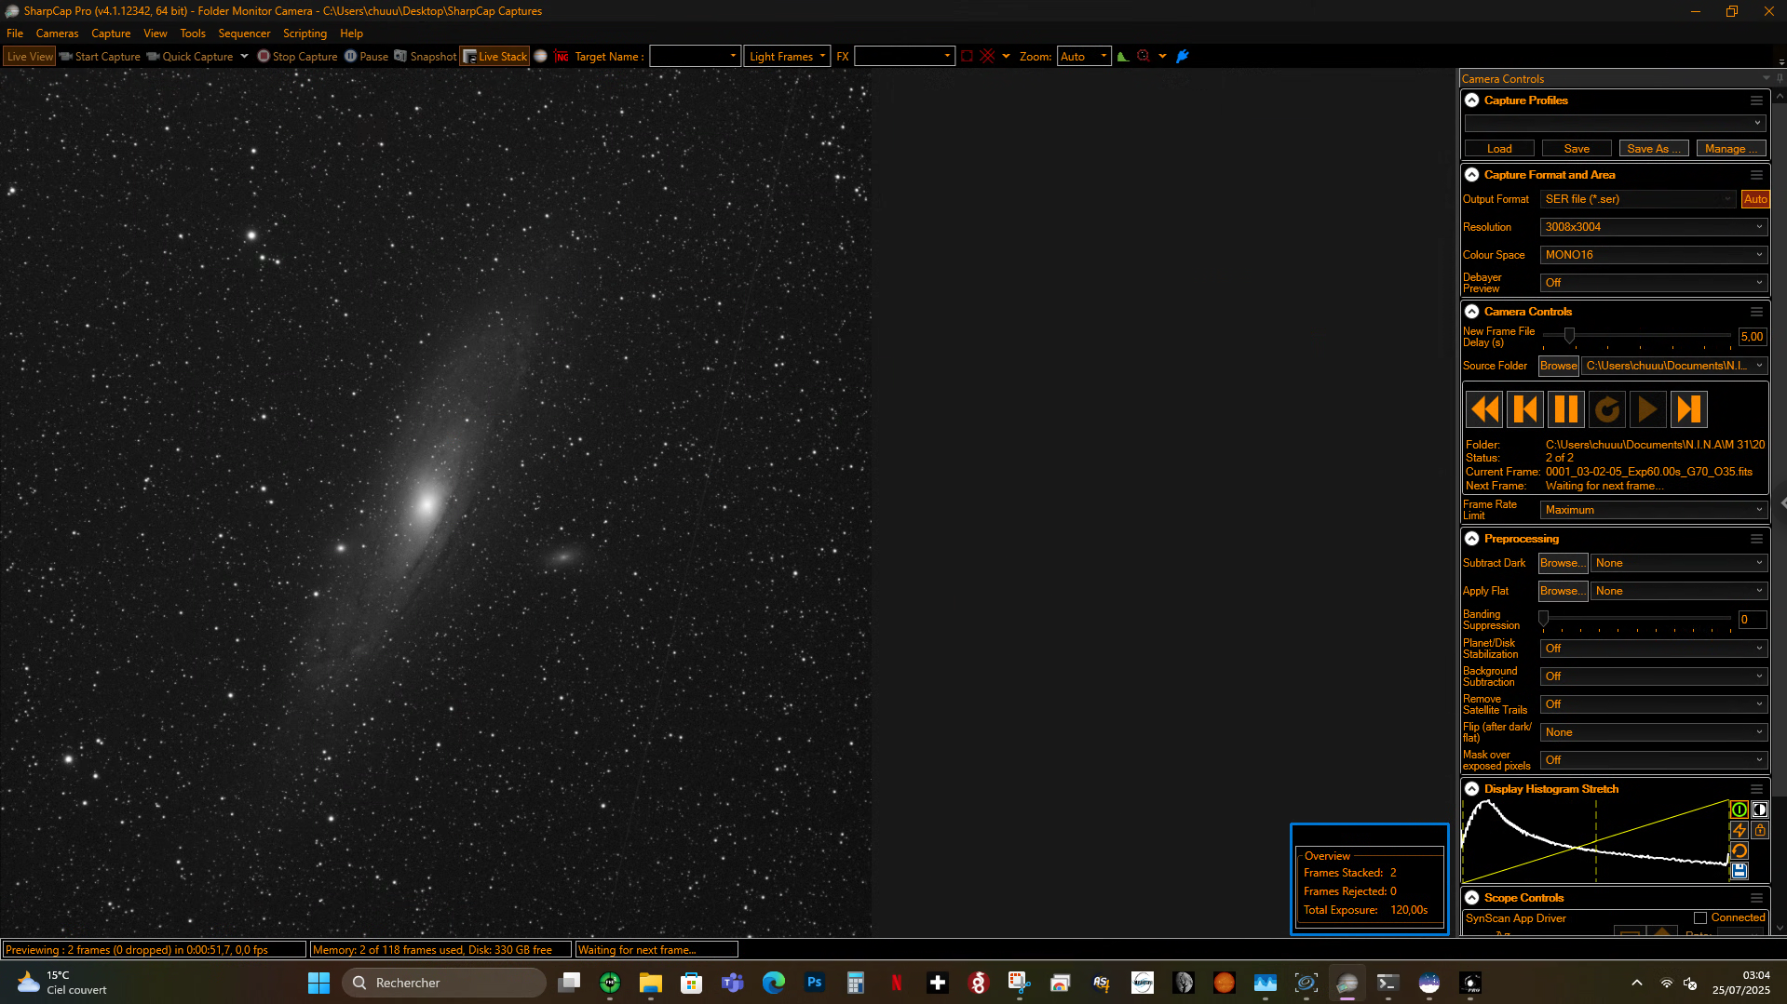Image resolution: width=1787 pixels, height=1004 pixels.
Task: Collapse the Preprocessing panel
Action: coord(1472,539)
